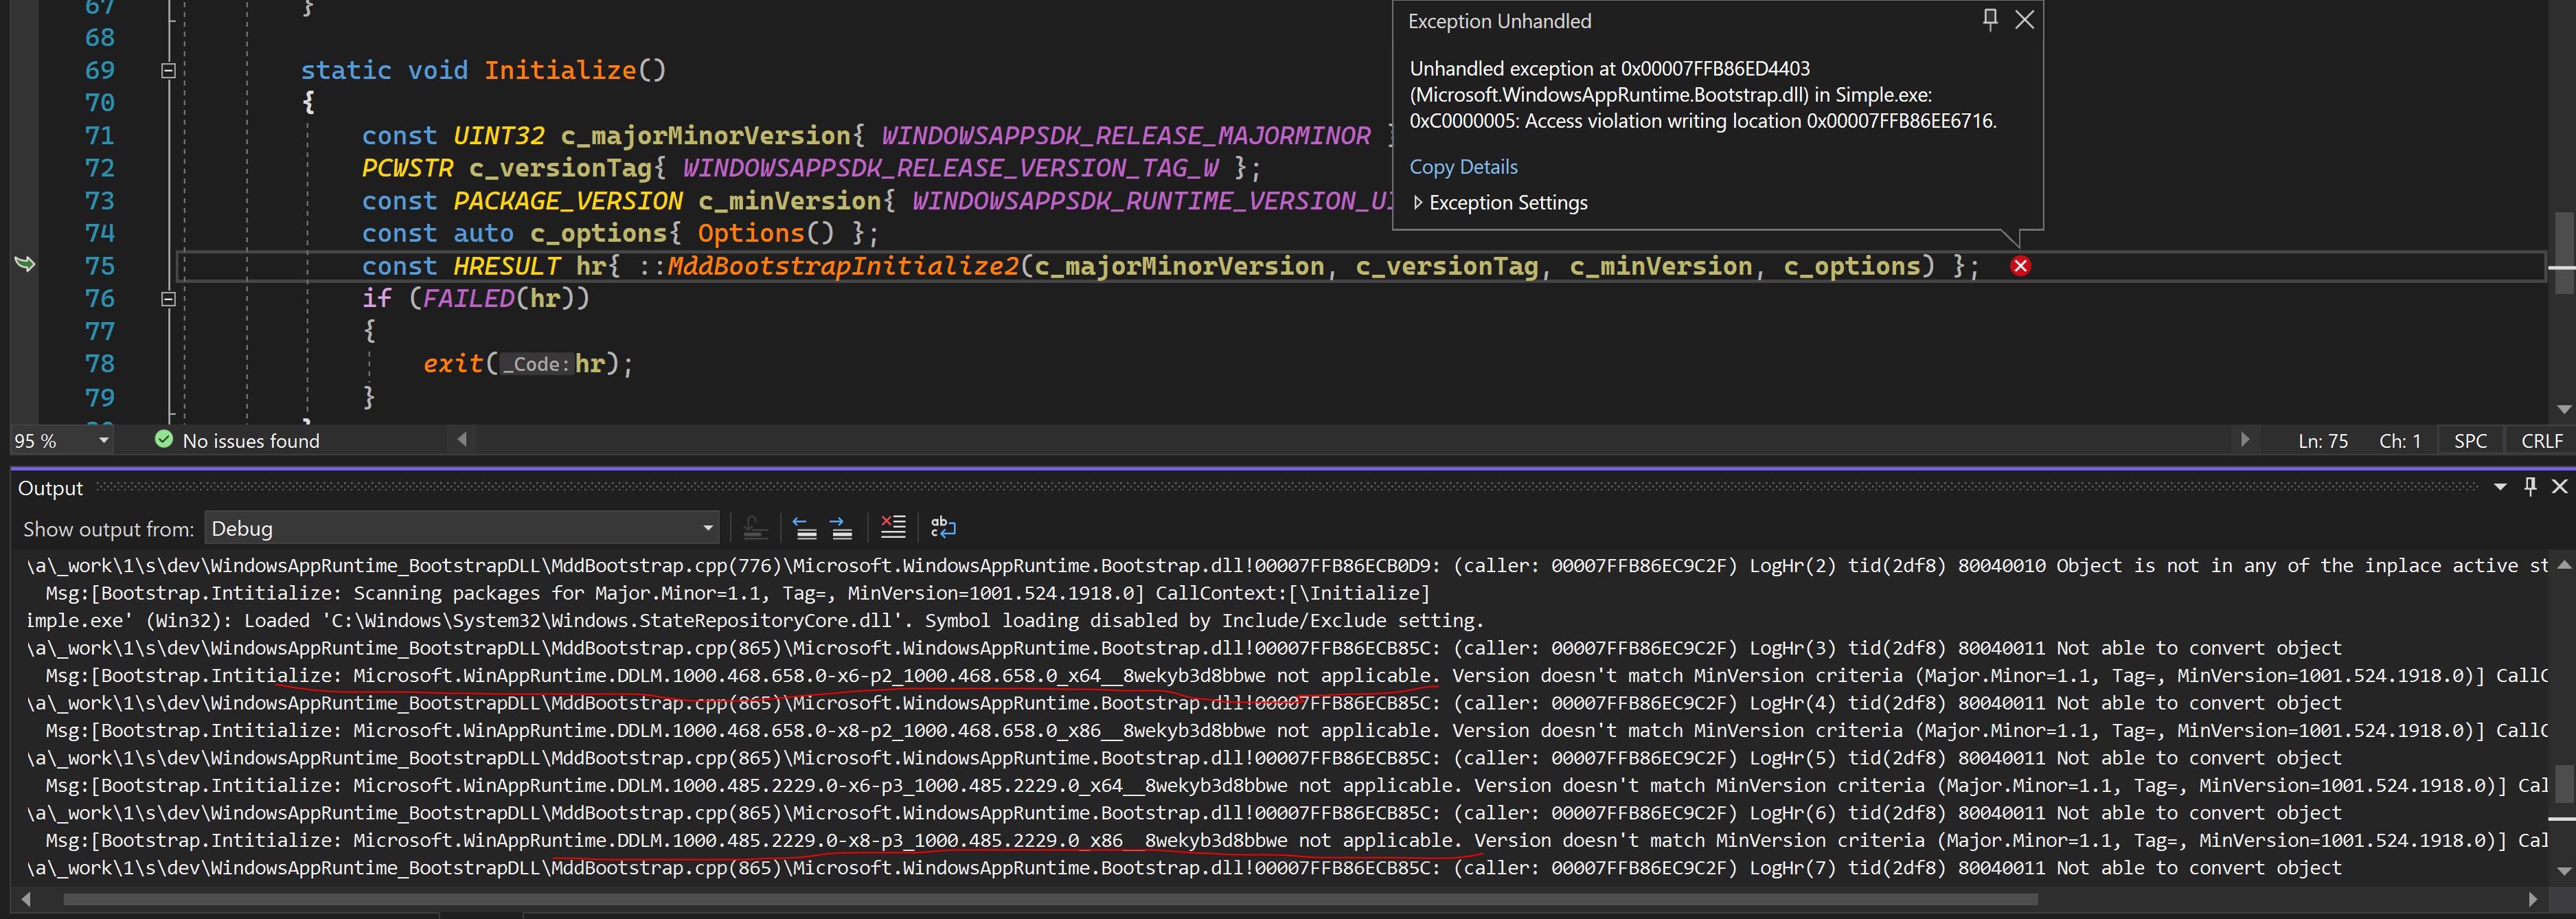Viewport: 2576px width, 919px height.
Task: Toggle auto hide pin on Output panel
Action: click(2530, 487)
